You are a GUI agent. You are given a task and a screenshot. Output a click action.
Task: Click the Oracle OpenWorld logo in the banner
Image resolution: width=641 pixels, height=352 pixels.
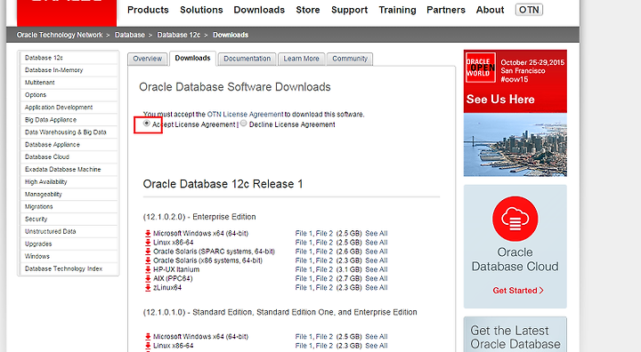481,68
